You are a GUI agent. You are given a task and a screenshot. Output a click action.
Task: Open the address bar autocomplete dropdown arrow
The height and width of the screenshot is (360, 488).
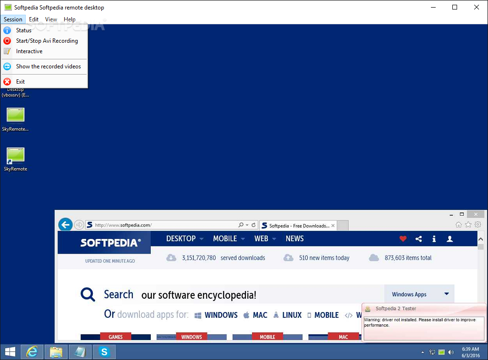(x=247, y=225)
